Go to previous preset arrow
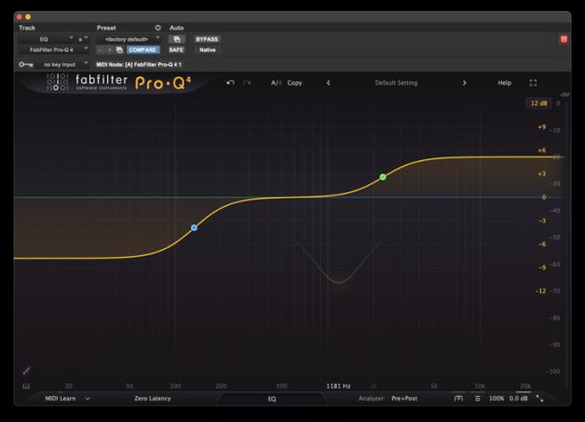The image size is (585, 422). click(x=328, y=83)
